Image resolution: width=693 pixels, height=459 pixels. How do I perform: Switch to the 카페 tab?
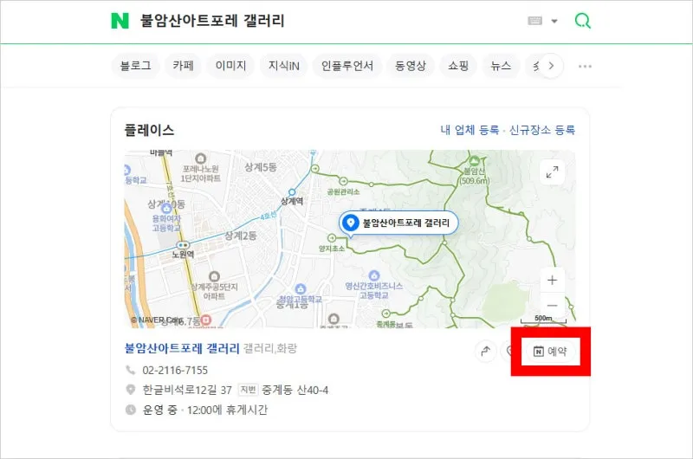click(183, 66)
